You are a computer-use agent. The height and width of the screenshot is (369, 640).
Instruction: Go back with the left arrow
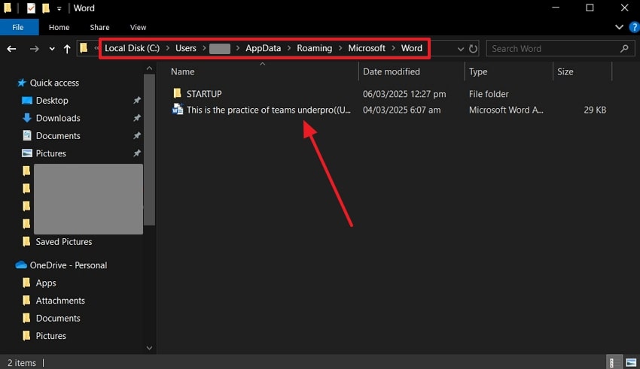click(x=11, y=49)
